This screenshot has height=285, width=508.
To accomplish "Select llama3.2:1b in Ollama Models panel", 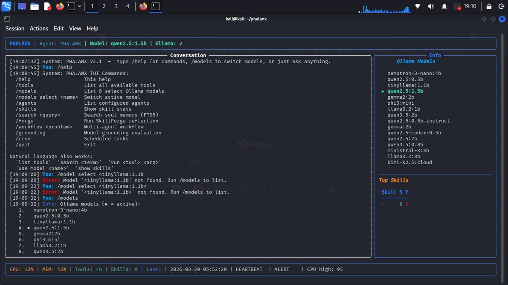I will click(x=404, y=109).
